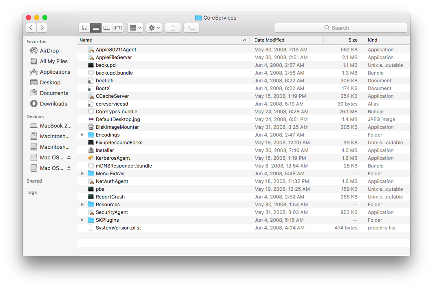Switch to column view

coord(107,28)
